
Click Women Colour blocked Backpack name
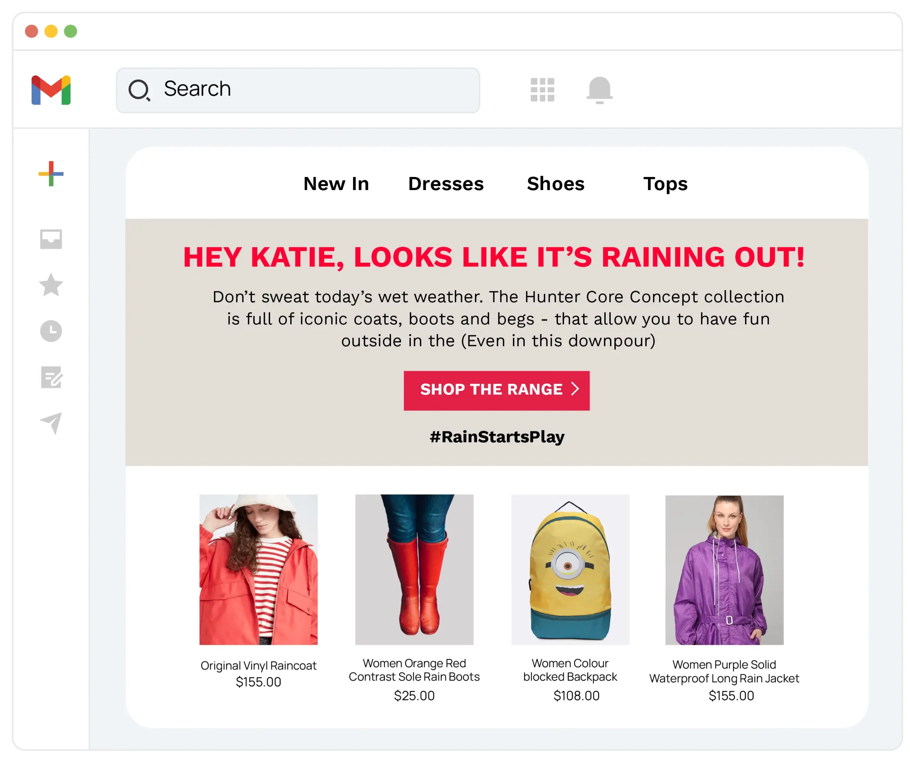pos(570,669)
